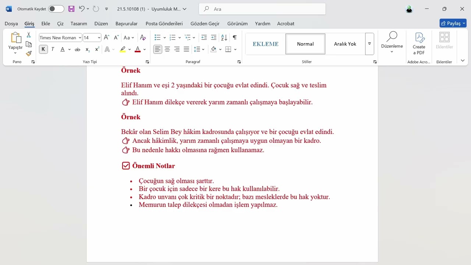Sort text alphabetically
Screen dimensions: 471x265
[x=224, y=38]
